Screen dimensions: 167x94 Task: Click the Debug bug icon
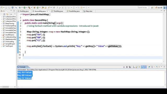[x=20, y=8]
